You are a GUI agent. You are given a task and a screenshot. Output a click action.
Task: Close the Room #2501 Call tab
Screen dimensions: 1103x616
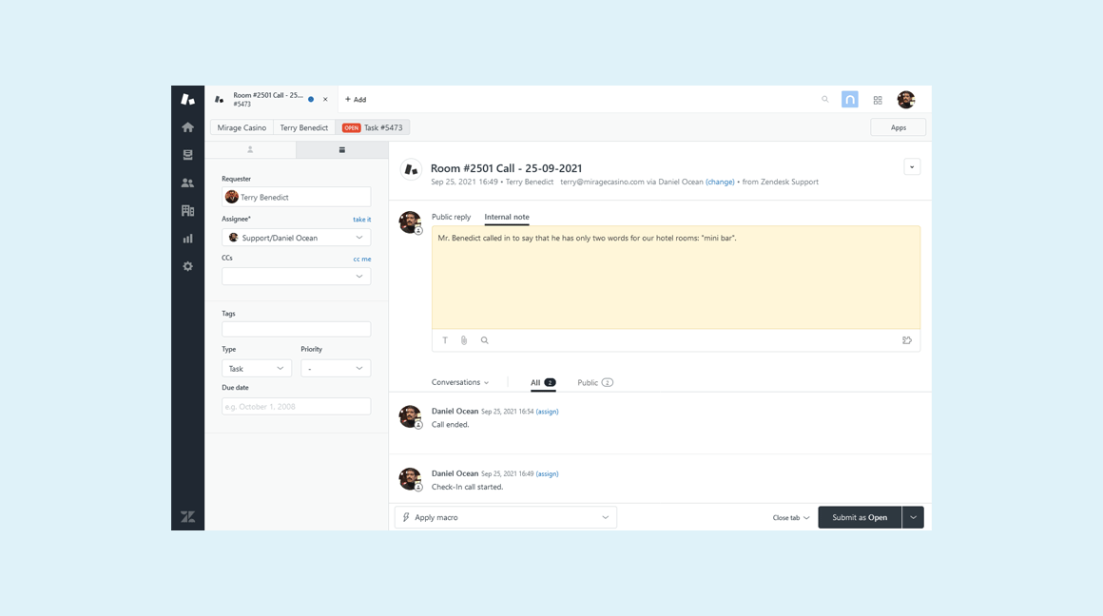click(325, 99)
